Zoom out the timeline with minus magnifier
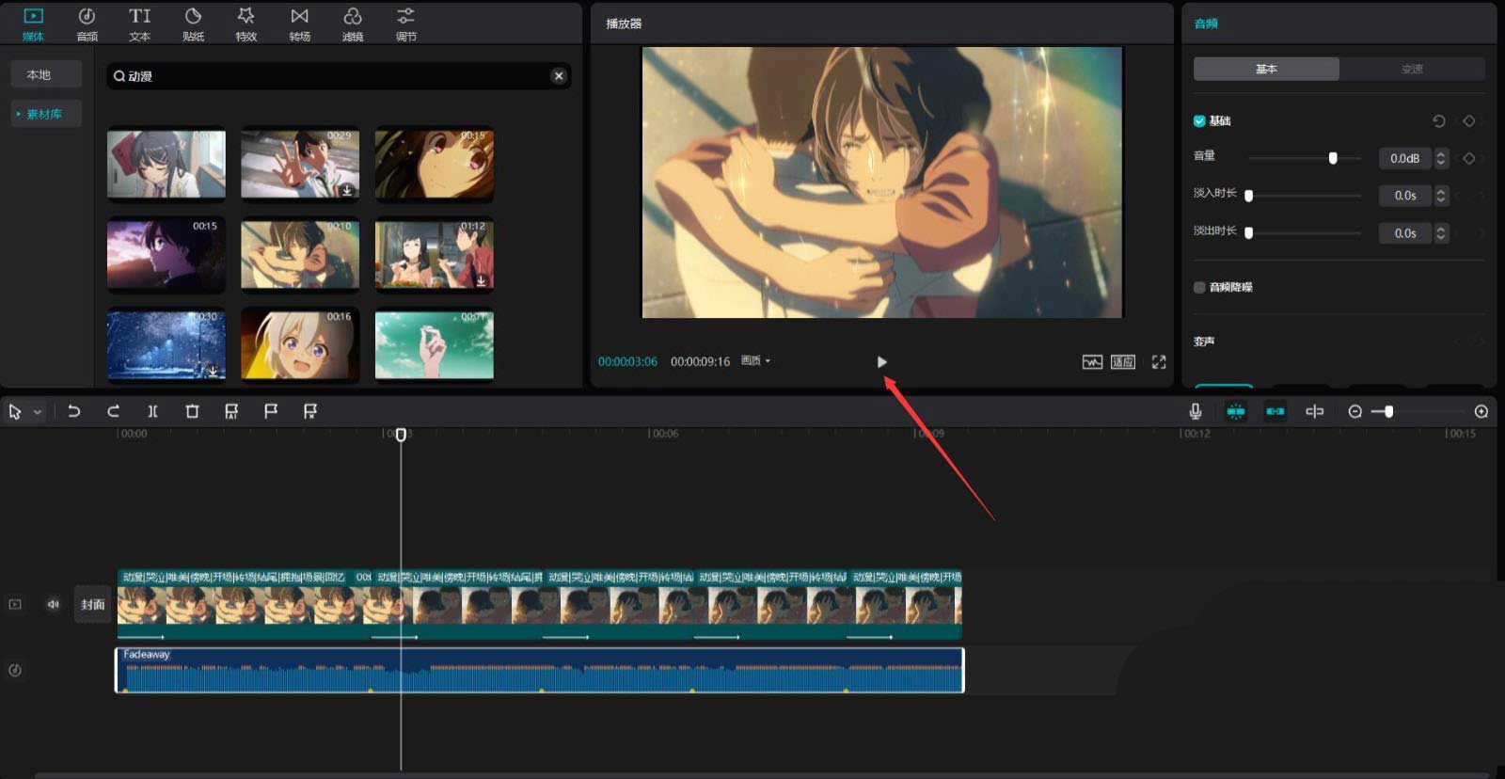 pyautogui.click(x=1354, y=411)
